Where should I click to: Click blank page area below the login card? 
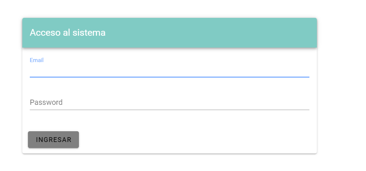pyautogui.click(x=169, y=163)
